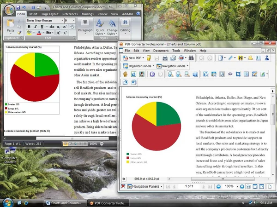Click the stamp tool icon in PDF Converter
The width and height of the screenshot is (277, 207).
click(x=267, y=58)
